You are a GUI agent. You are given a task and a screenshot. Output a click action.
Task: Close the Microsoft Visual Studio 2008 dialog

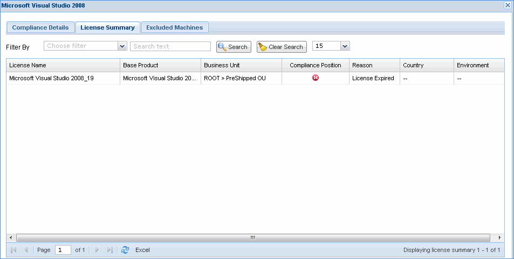(508, 5)
